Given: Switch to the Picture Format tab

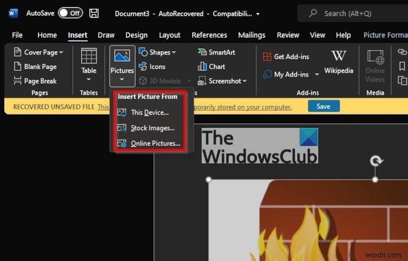Looking at the screenshot, I should [x=386, y=35].
